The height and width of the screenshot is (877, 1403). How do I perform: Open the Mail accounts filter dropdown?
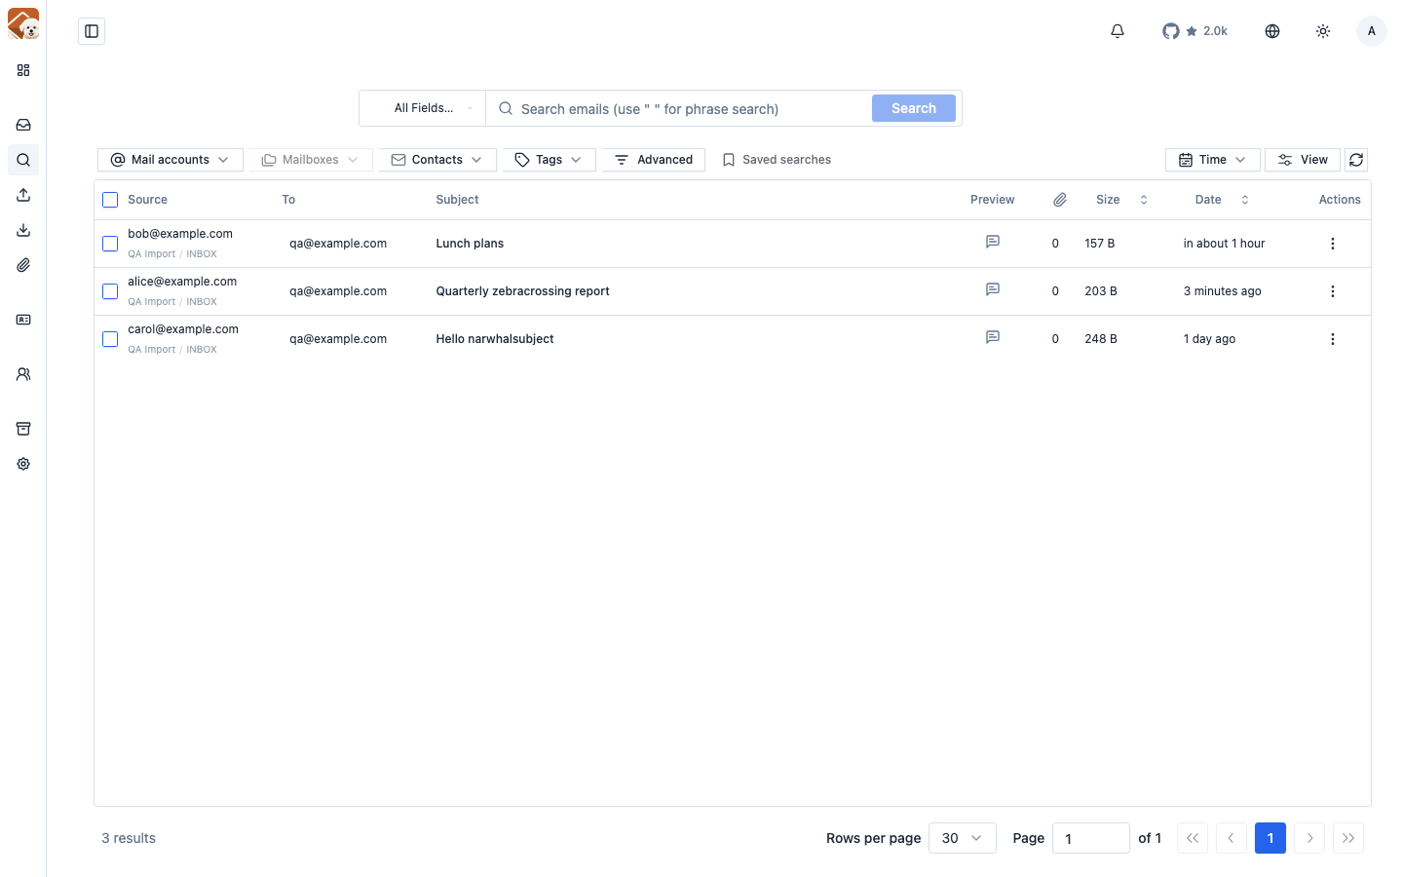(171, 160)
